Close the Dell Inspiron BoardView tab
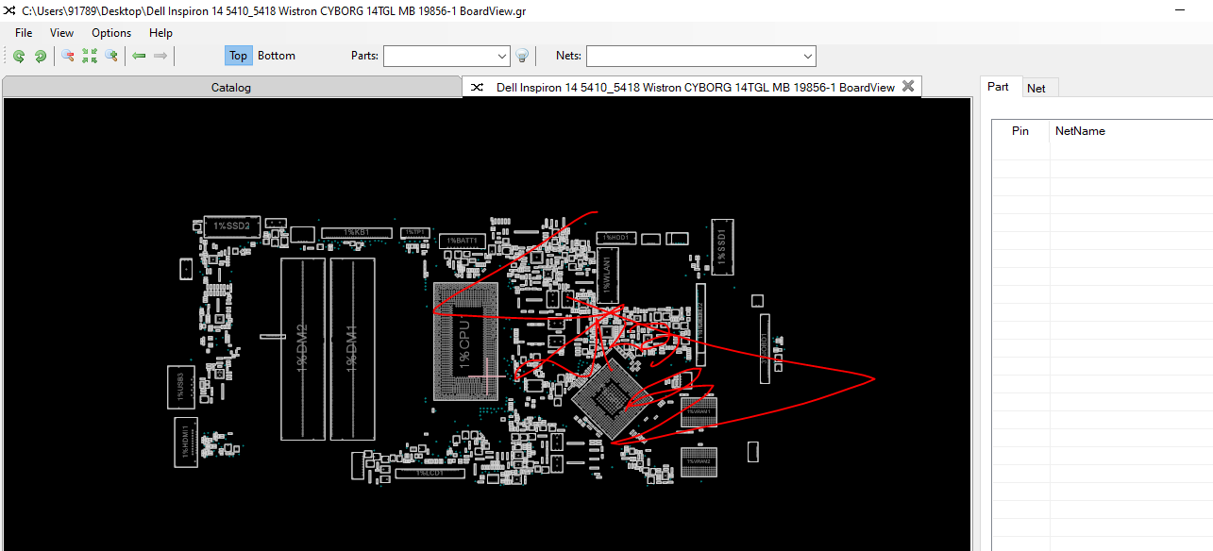1213x551 pixels. (x=908, y=86)
